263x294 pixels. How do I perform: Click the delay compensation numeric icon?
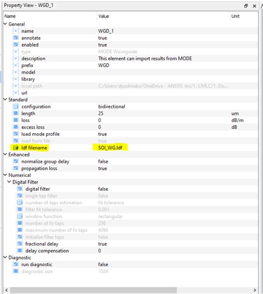coord(20,251)
